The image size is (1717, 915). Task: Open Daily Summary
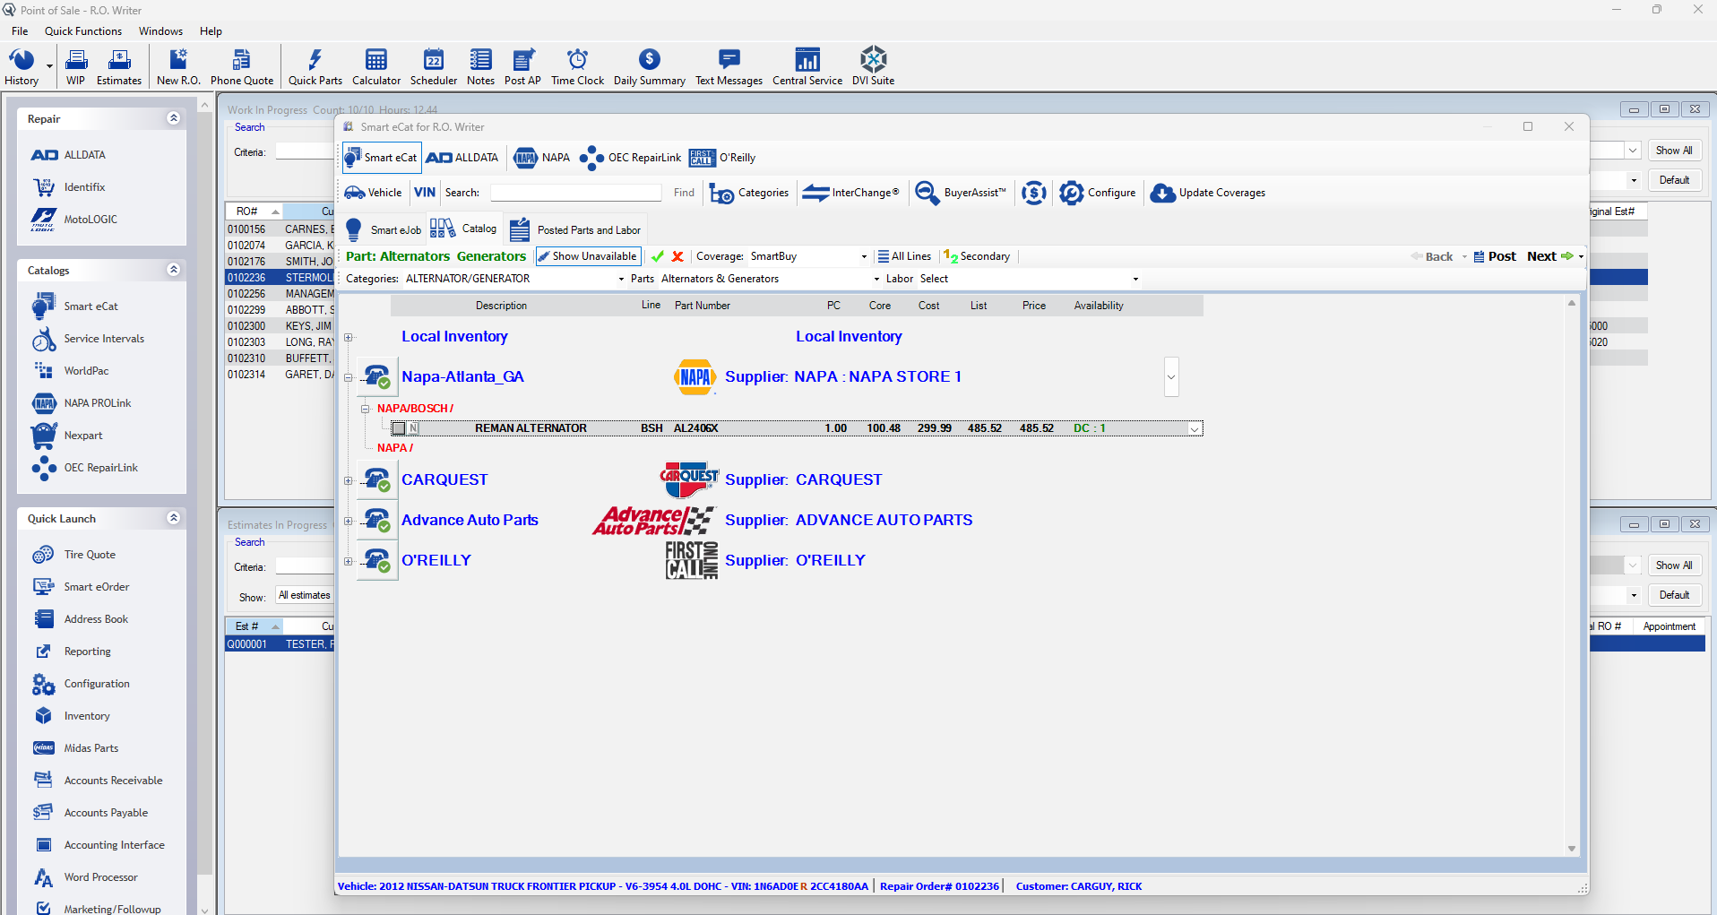click(649, 65)
